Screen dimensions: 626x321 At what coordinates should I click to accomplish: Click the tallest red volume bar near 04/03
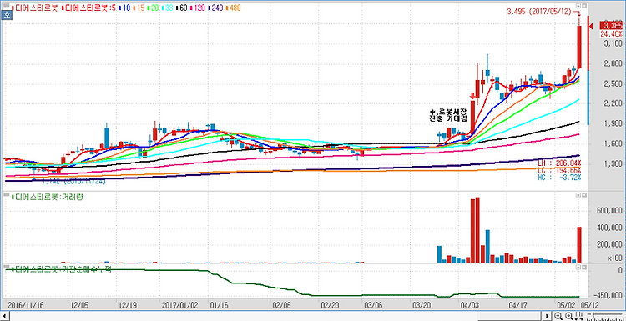[477, 230]
